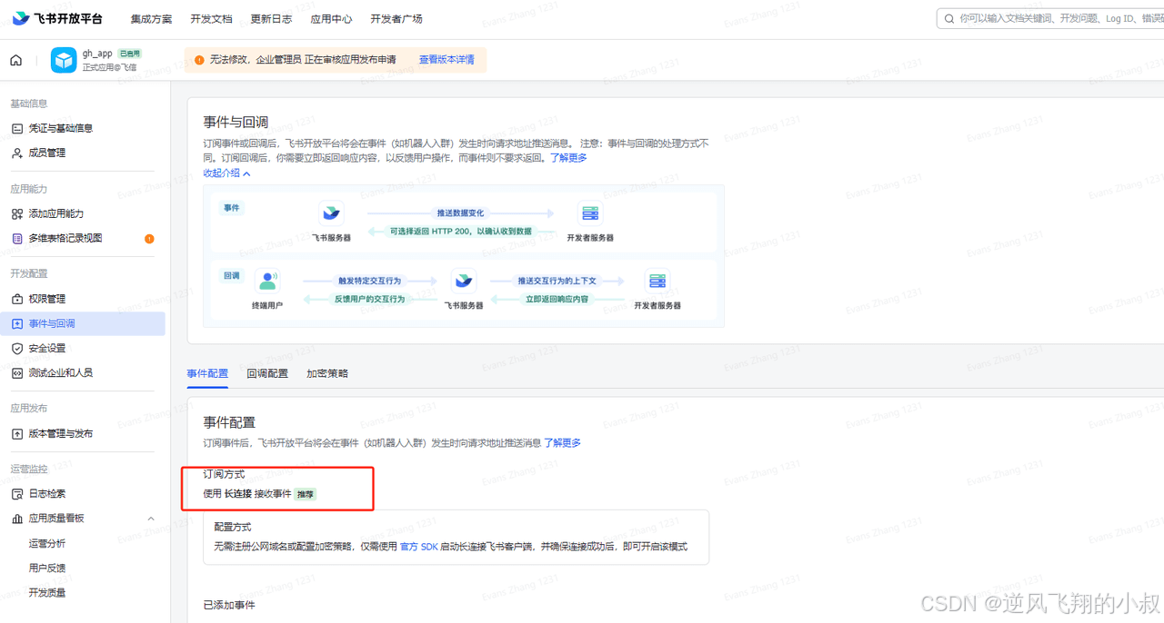The height and width of the screenshot is (623, 1164).
Task: Click the icon beside 凭证与基础信息
Action: click(x=17, y=128)
